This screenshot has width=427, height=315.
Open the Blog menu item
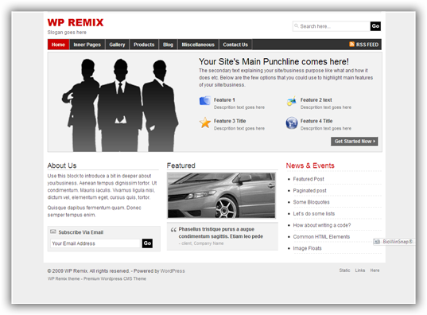tap(168, 45)
